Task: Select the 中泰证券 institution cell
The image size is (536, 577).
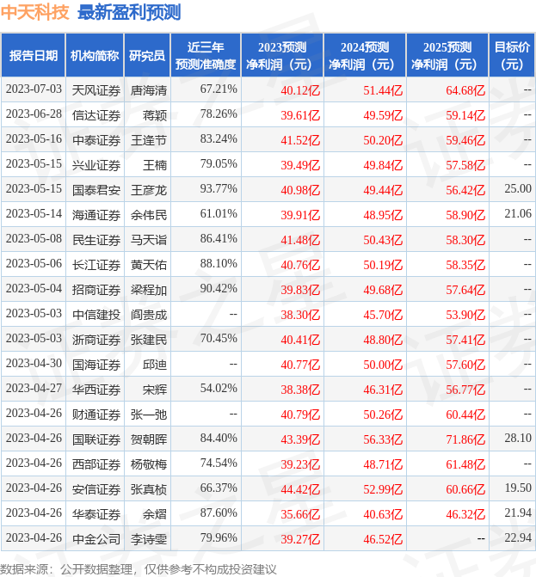Action: point(96,140)
